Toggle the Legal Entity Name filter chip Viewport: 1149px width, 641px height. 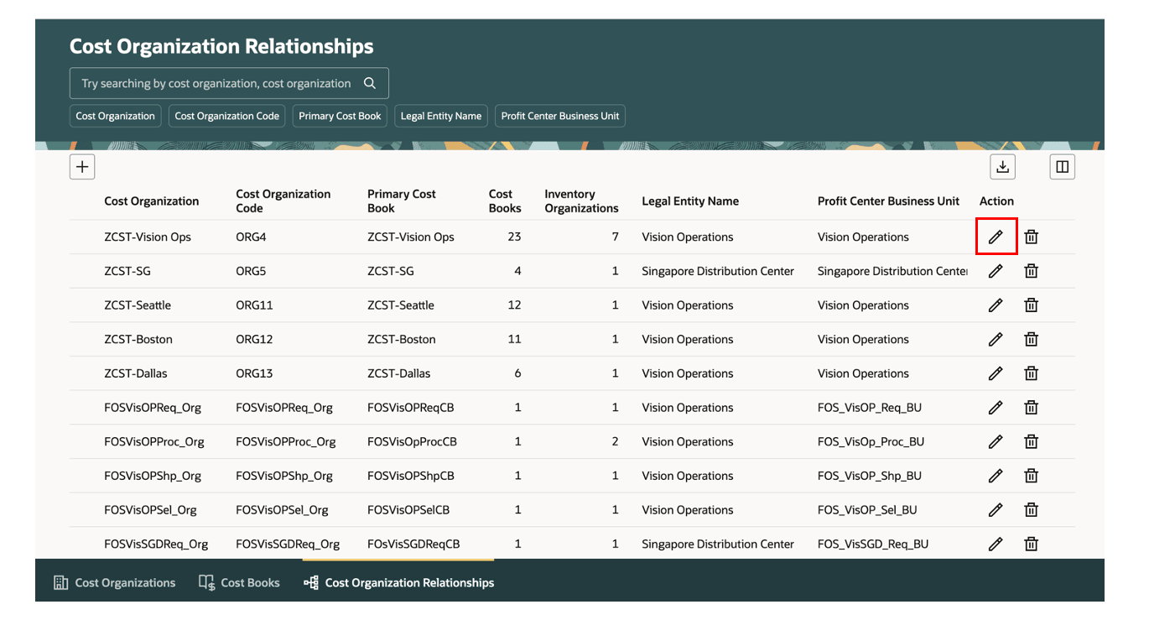pyautogui.click(x=440, y=116)
